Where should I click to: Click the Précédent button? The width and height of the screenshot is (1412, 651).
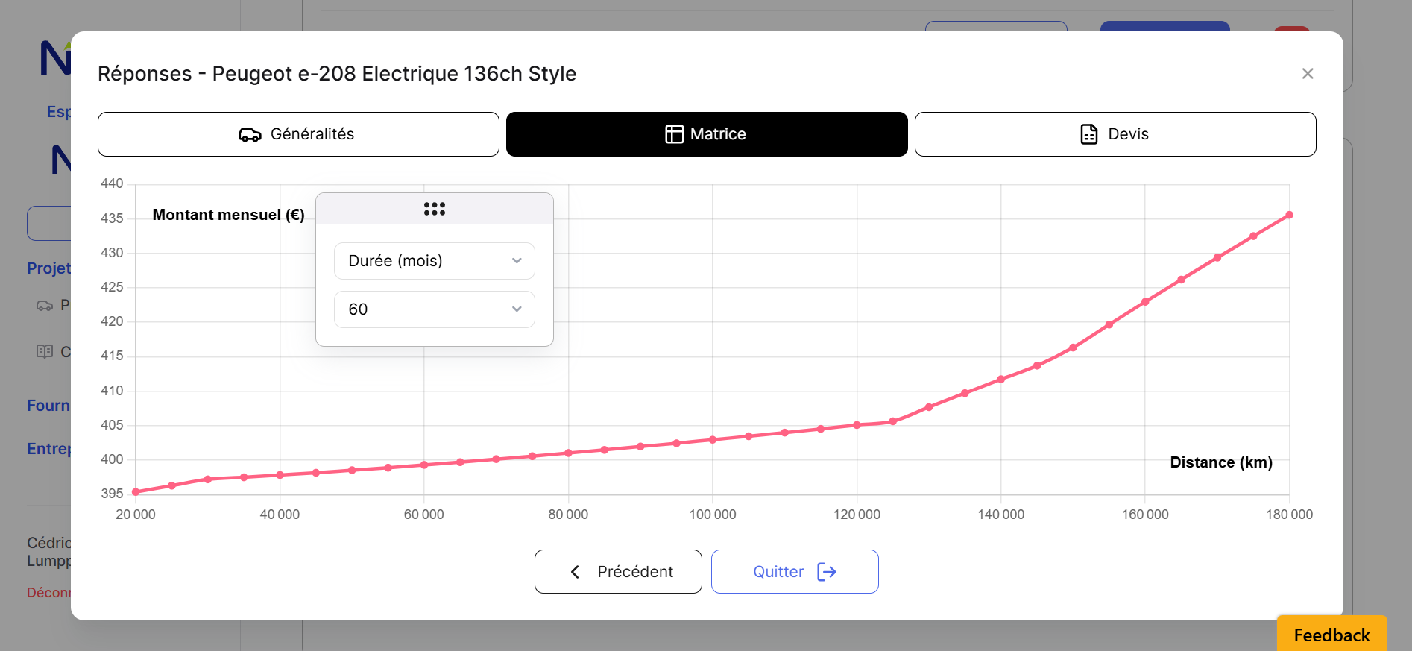tap(618, 572)
